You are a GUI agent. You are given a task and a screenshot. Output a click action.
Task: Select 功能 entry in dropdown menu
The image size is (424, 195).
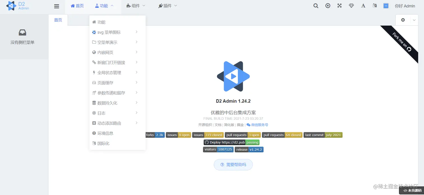(117, 22)
